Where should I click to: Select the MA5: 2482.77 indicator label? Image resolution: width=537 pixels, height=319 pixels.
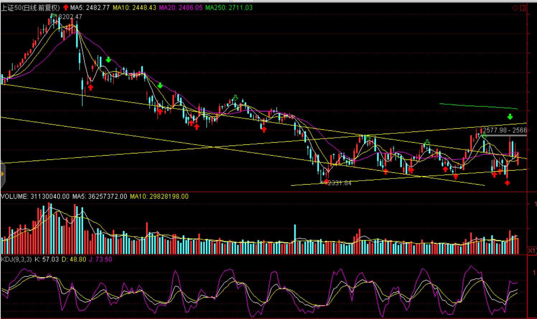coord(90,8)
